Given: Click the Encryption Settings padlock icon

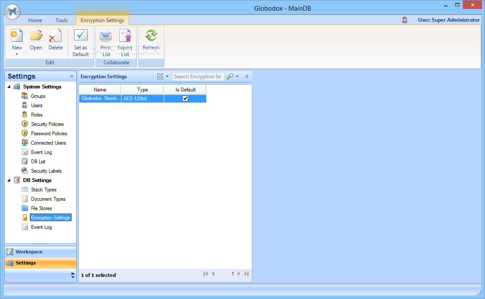Looking at the screenshot, I should tap(25, 217).
